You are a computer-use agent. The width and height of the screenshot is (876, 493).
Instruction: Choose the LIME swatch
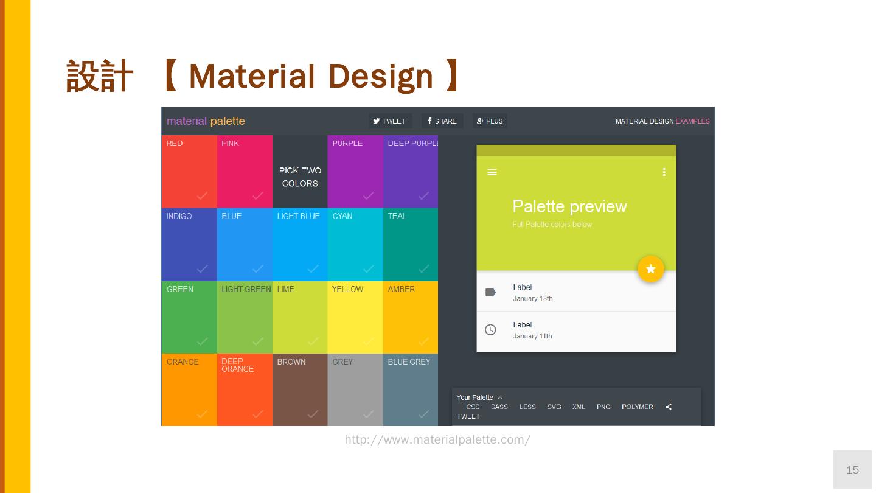point(300,317)
